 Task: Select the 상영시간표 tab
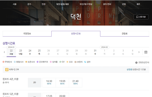[x=76, y=34]
